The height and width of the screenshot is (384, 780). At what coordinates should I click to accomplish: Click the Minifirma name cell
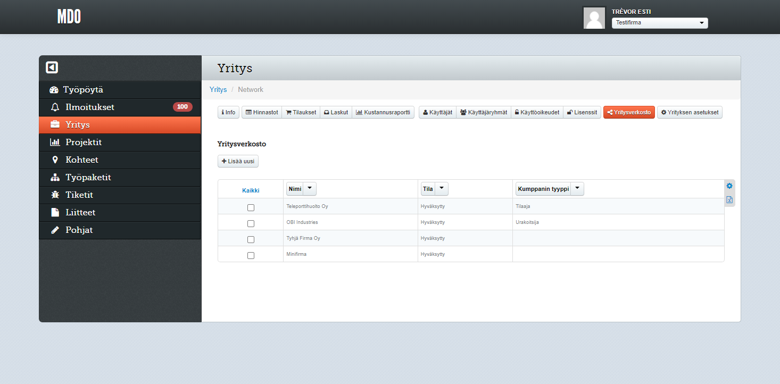coord(351,254)
